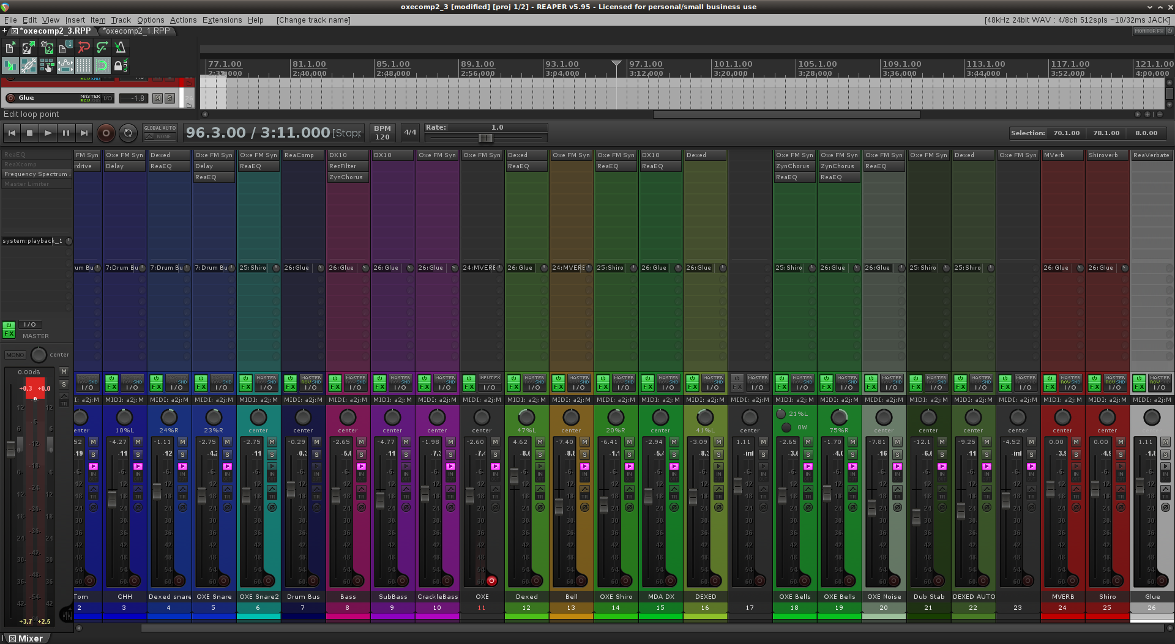The image size is (1175, 644).
Task: Disarm record on OXE mixer strip
Action: (x=491, y=581)
